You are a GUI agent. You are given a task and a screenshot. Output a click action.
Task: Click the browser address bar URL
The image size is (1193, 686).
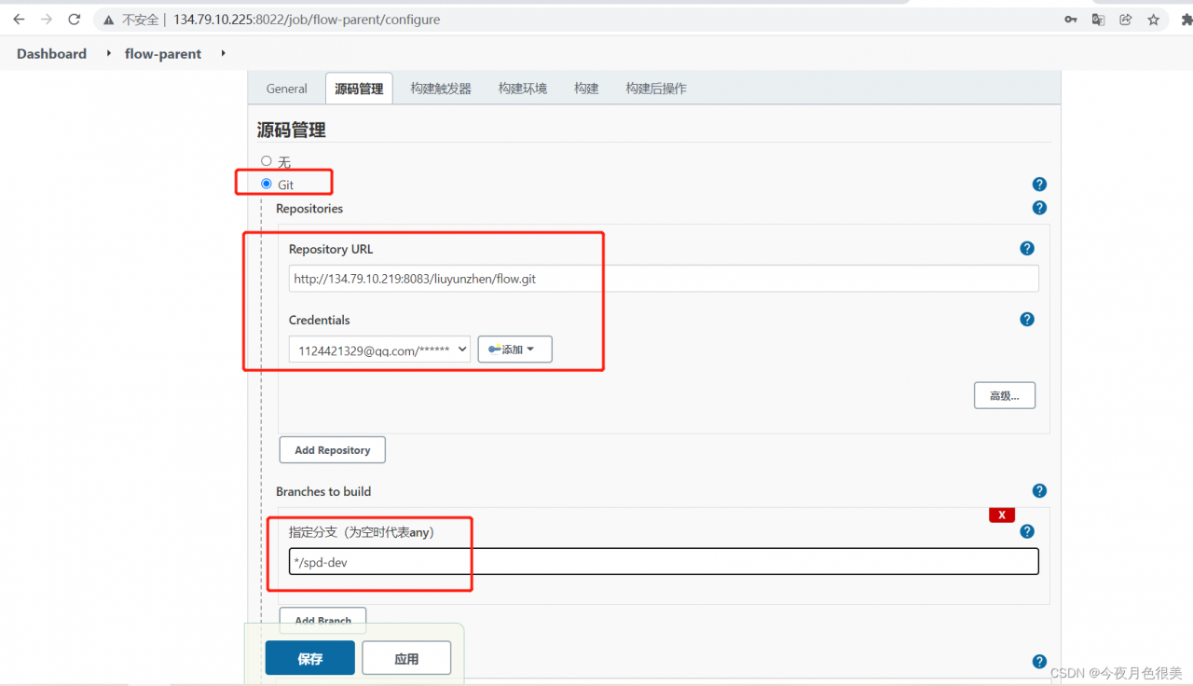307,20
